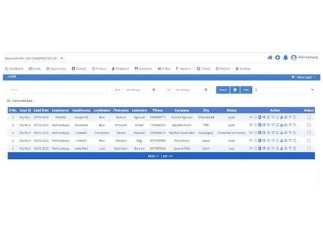Click the contact book icon for Acc No.1
Viewport: 323px width, 242px height.
click(x=260, y=117)
